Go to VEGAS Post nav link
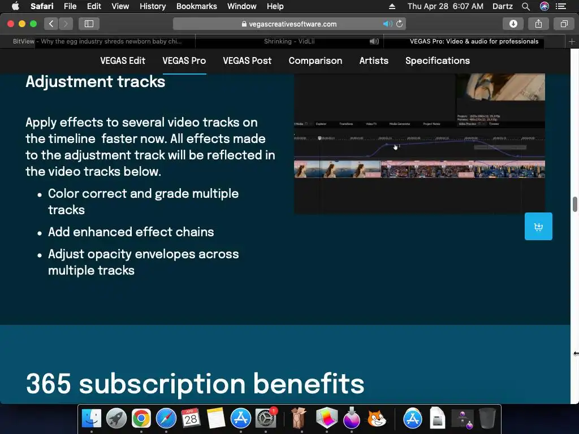This screenshot has height=434, width=579. pyautogui.click(x=247, y=60)
